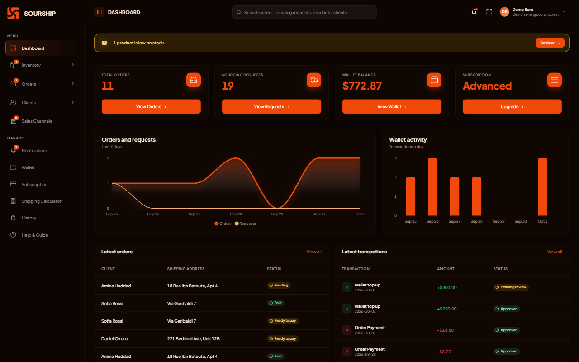Expand the Clients submenu chevron

tap(73, 102)
